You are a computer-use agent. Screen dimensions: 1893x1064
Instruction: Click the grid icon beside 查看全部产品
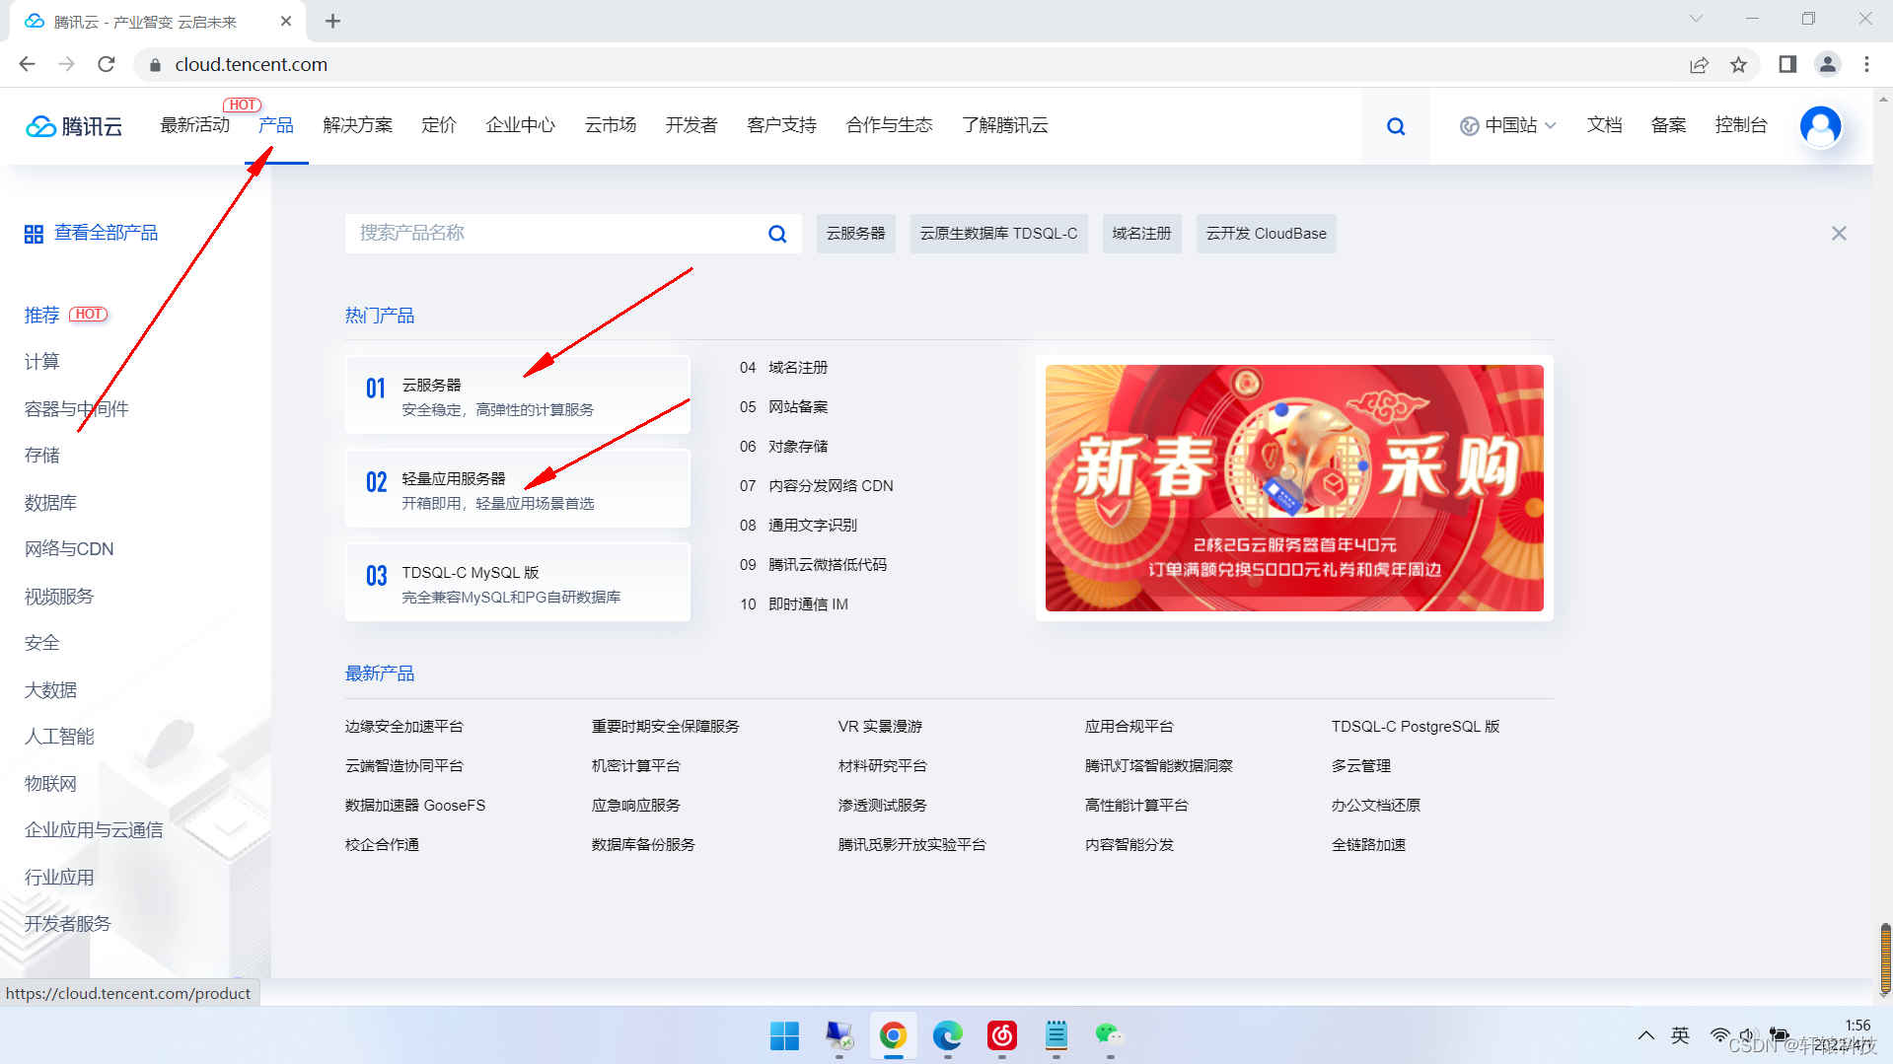pyautogui.click(x=33, y=233)
